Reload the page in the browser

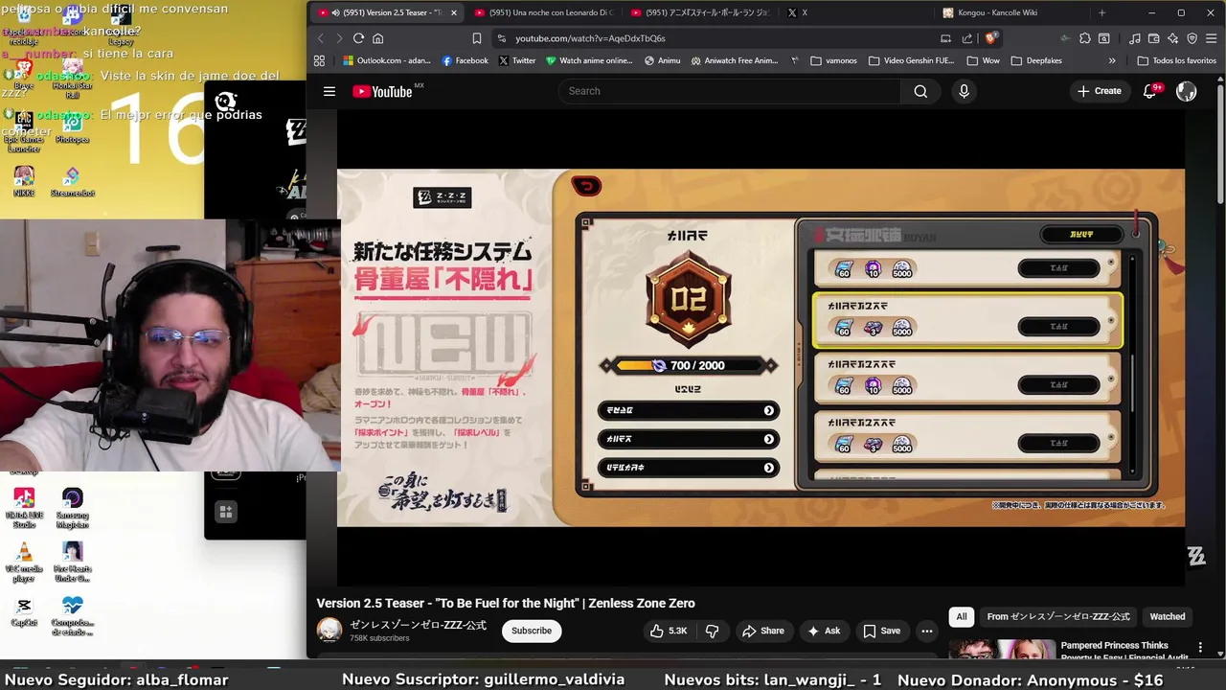[x=358, y=38]
